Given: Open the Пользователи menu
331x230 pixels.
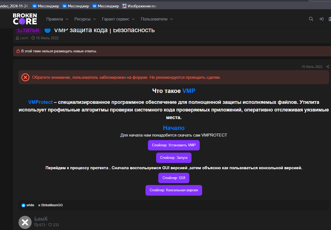Looking at the screenshot, I should tap(157, 19).
